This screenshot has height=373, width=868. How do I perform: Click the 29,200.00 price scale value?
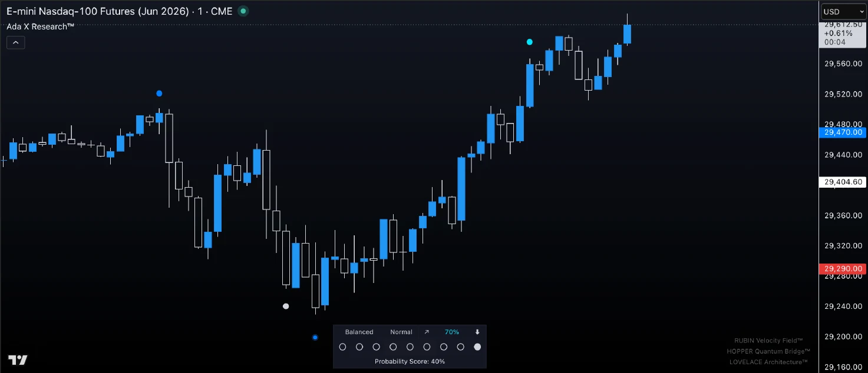[x=843, y=337]
